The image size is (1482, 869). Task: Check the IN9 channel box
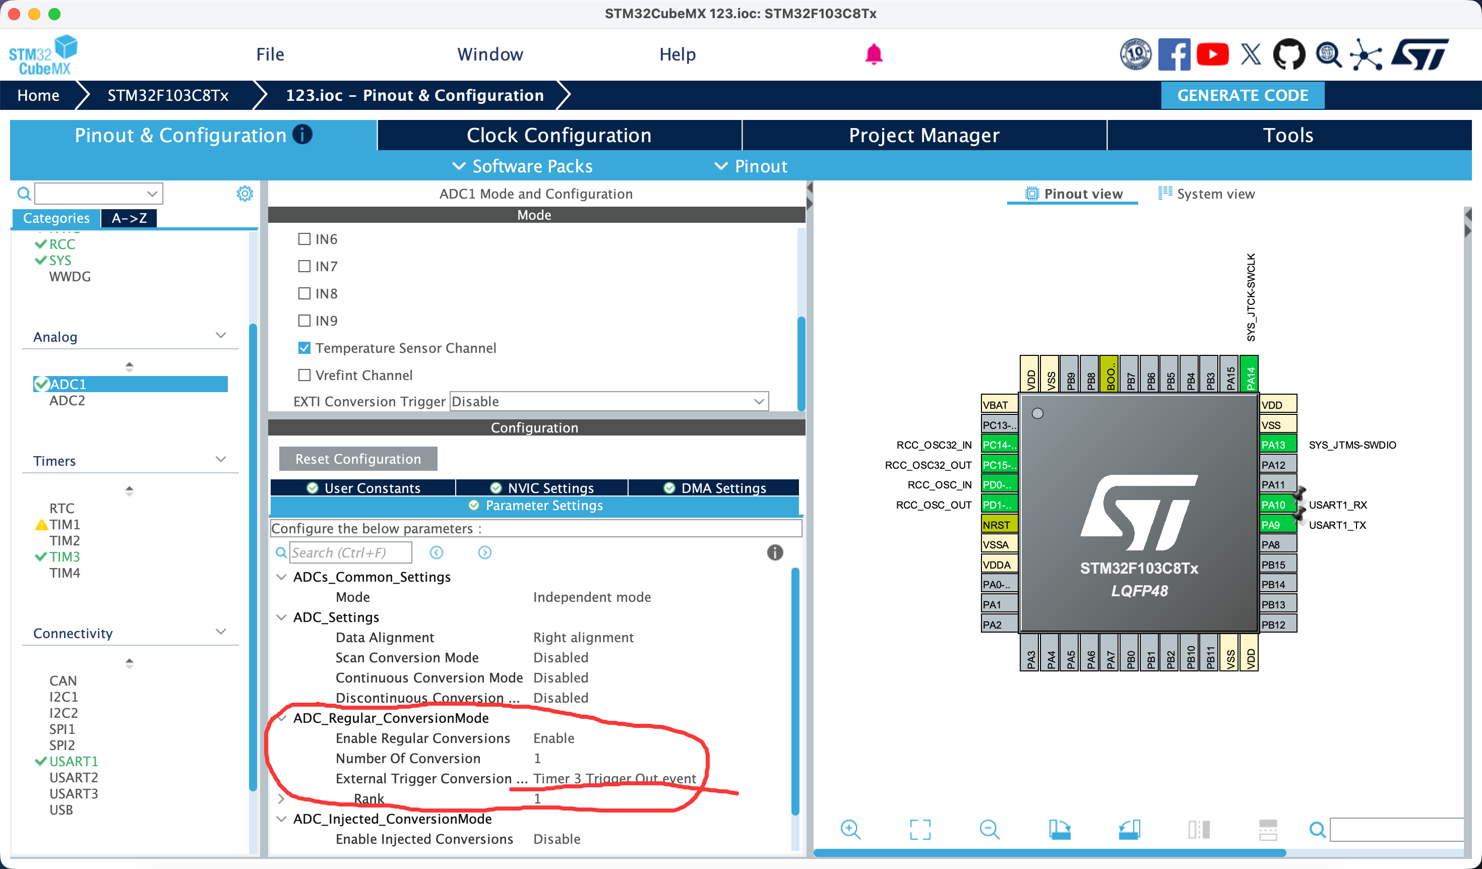[304, 321]
